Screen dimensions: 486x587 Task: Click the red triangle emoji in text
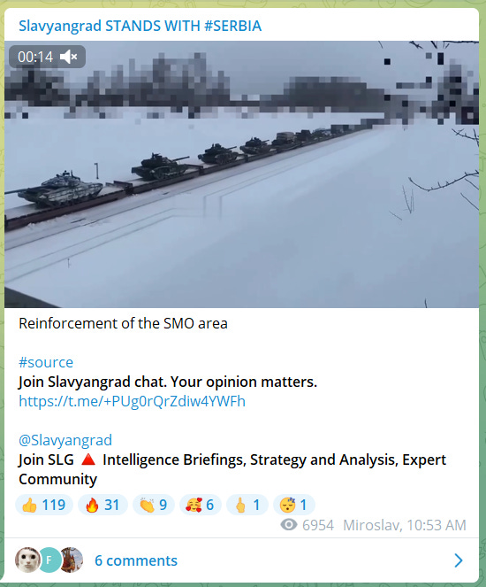coord(88,460)
